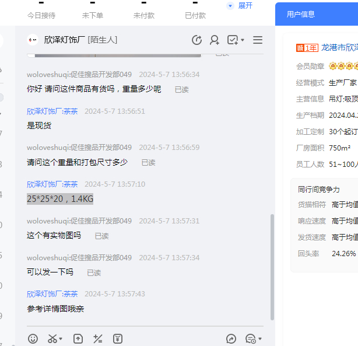Open the emoji picker in chat toolbar
This screenshot has width=358, height=346.
pyautogui.click(x=33, y=338)
